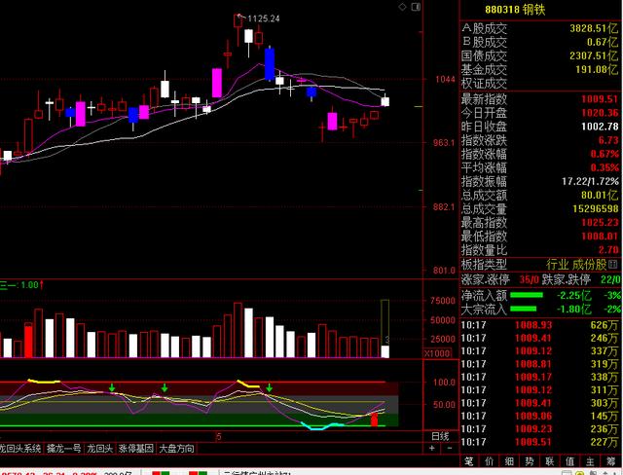Click the 总成交额 value 80.01亿
The width and height of the screenshot is (623, 475).
(x=600, y=195)
